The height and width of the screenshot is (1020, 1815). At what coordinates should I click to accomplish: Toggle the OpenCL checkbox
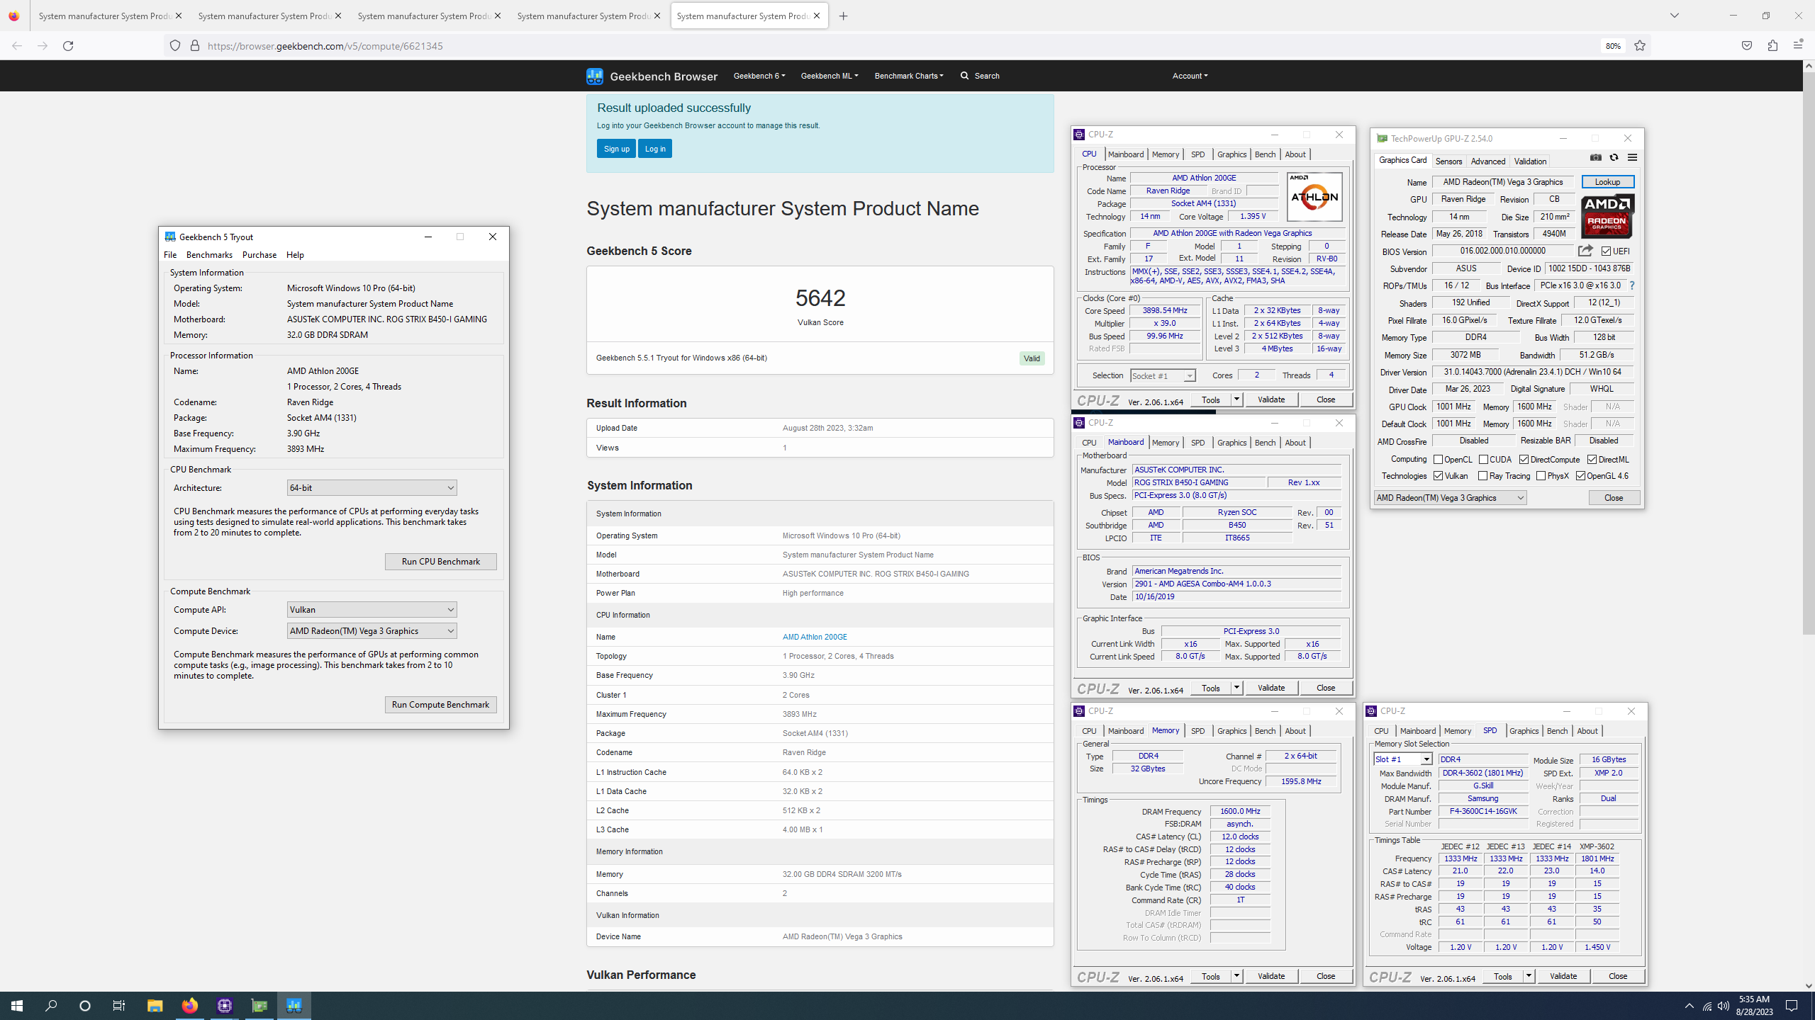pyautogui.click(x=1438, y=460)
